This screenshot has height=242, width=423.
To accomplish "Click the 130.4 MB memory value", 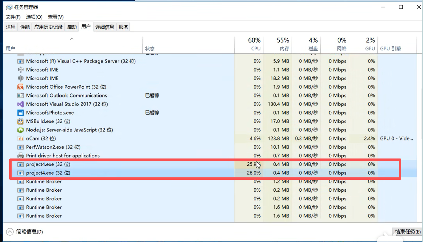I will 278,104.
